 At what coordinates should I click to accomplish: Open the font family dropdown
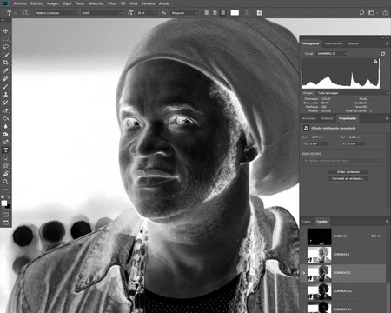click(56, 13)
